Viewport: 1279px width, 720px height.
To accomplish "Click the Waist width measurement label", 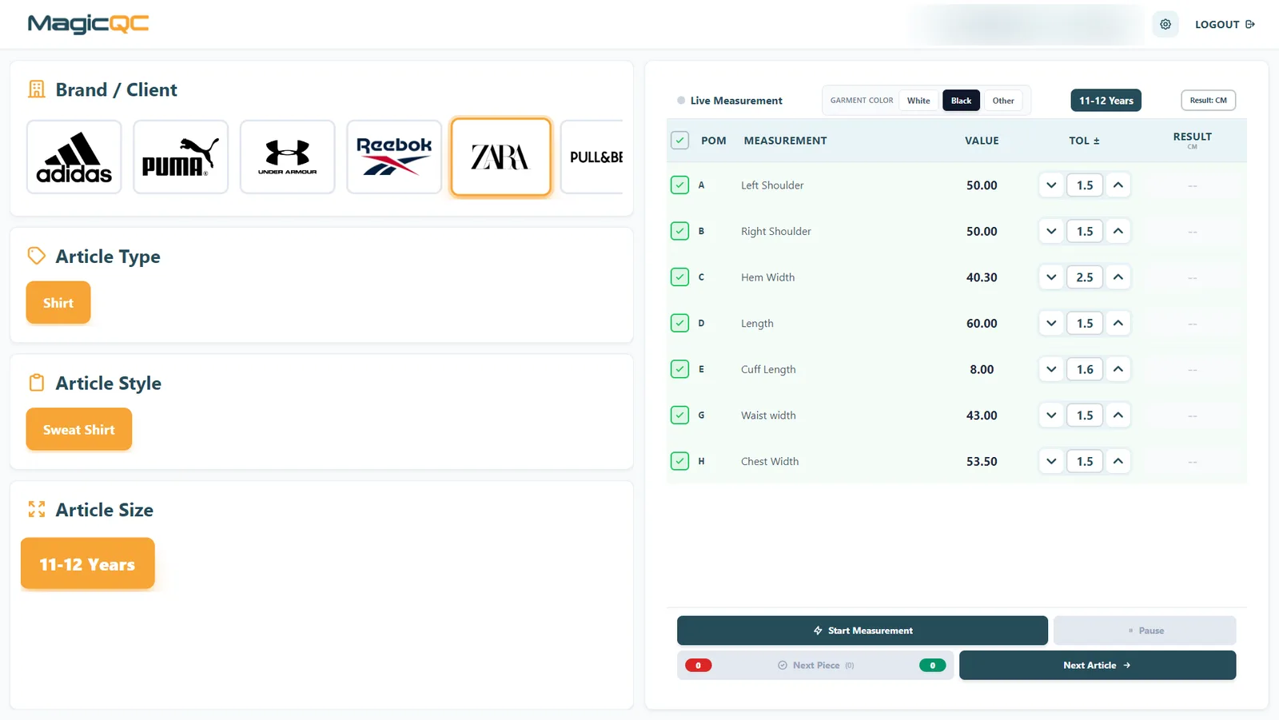I will click(768, 416).
